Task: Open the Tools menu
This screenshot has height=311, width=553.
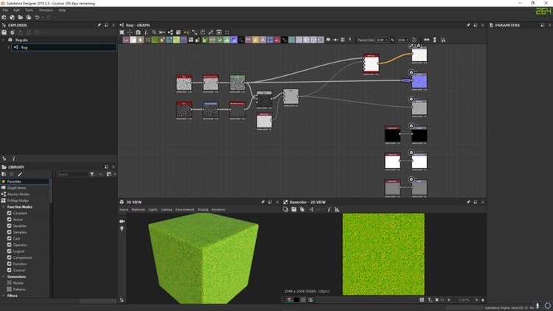Action: 29,10
